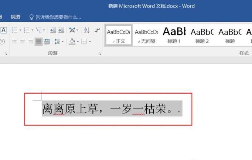
Task: Toggle justify alignment
Action: (x=38, y=42)
